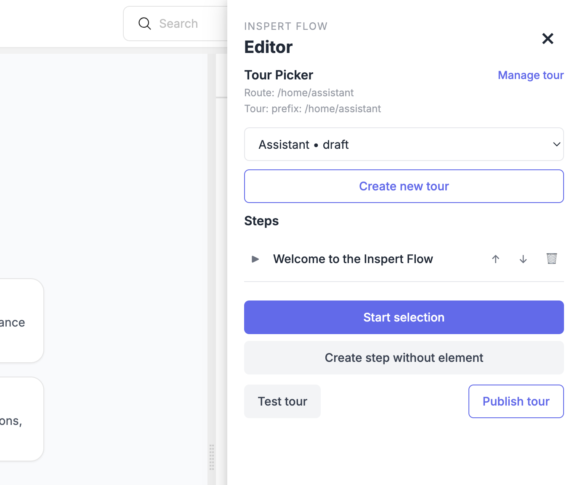This screenshot has width=580, height=485.
Task: Grab the panel resize handle dots
Action: (x=212, y=456)
